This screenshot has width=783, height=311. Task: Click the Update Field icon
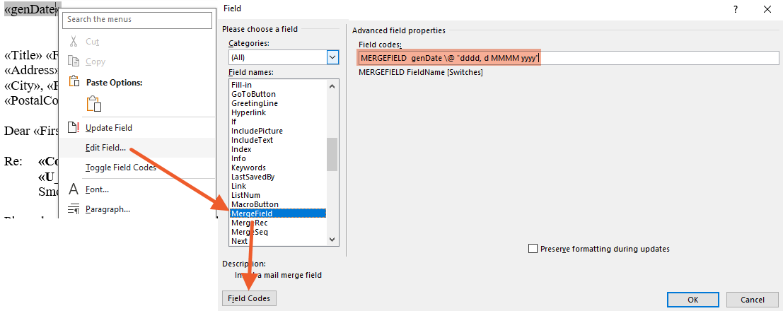pos(73,128)
